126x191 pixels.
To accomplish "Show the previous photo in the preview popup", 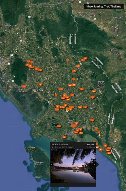I will [52, 164].
